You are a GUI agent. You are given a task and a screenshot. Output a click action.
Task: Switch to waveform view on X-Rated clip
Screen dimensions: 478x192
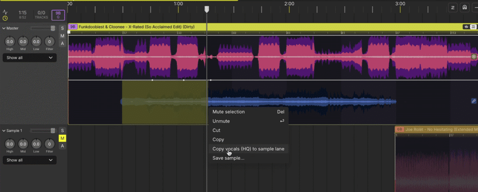point(466,27)
